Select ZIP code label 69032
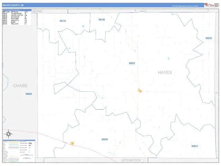The height and width of the screenshot is (166, 221). tap(132, 63)
